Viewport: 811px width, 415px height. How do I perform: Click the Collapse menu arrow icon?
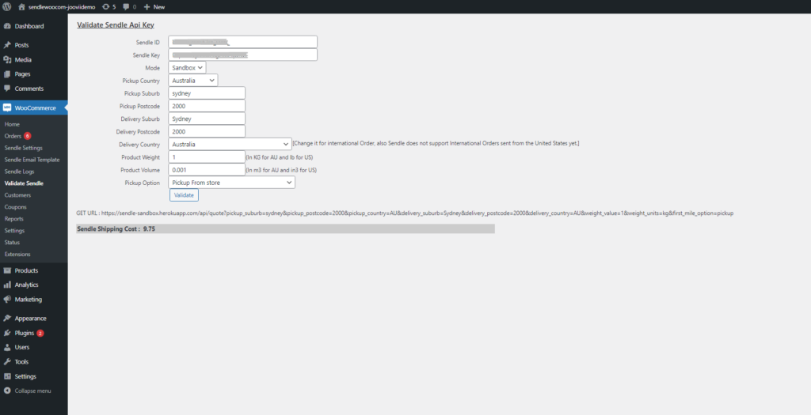7,390
